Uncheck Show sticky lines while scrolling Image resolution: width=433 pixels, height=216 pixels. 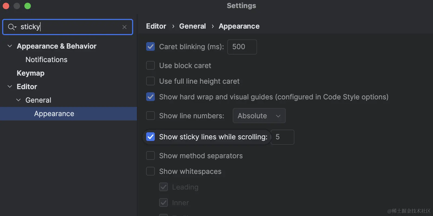(150, 137)
